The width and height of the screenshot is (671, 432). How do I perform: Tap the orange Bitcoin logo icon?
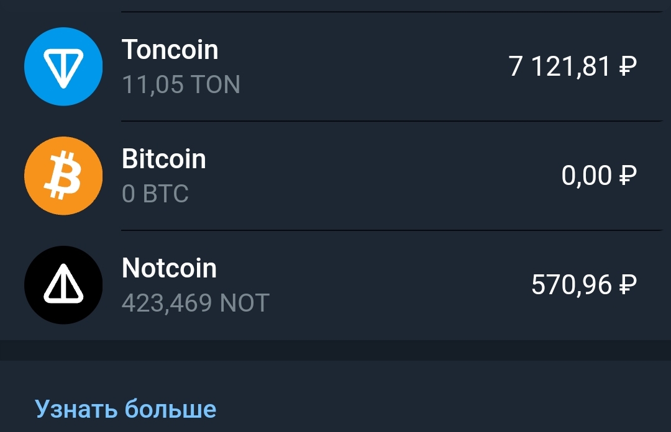[x=63, y=176]
